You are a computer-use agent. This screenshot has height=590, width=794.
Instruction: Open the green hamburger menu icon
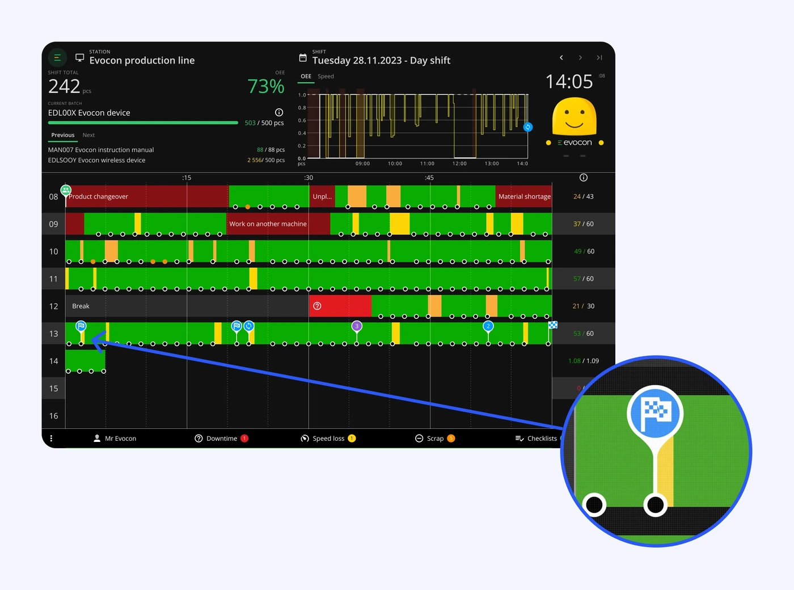coord(57,57)
